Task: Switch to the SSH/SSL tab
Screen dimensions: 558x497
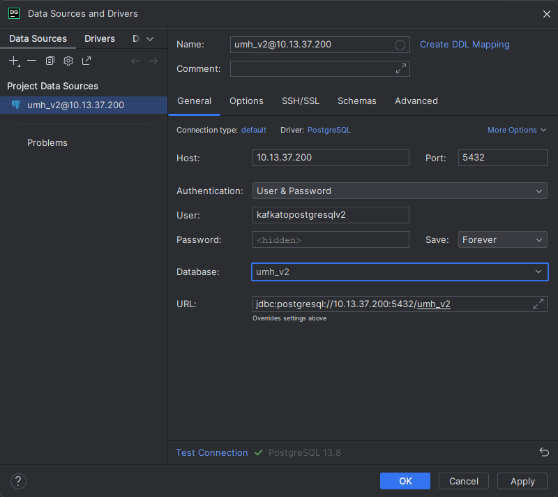Action: coord(301,101)
